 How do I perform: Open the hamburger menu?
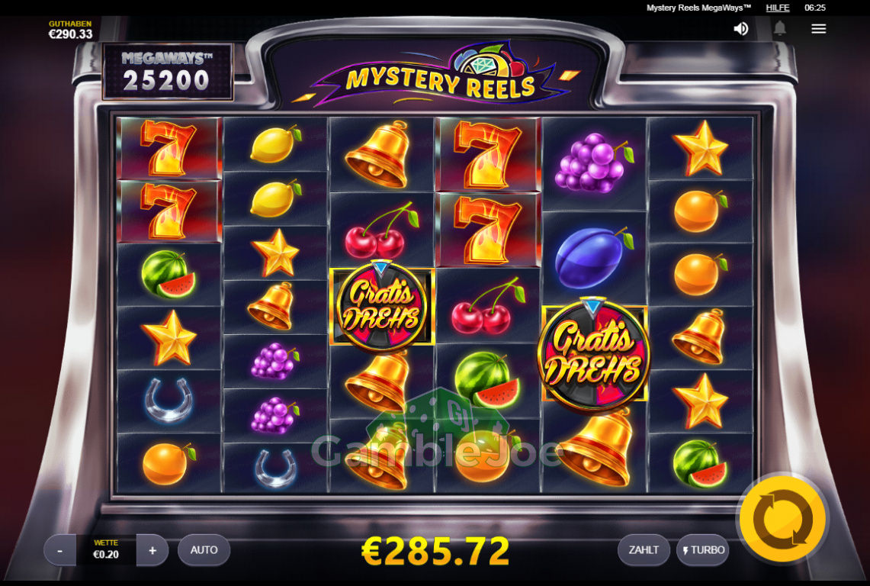click(818, 29)
